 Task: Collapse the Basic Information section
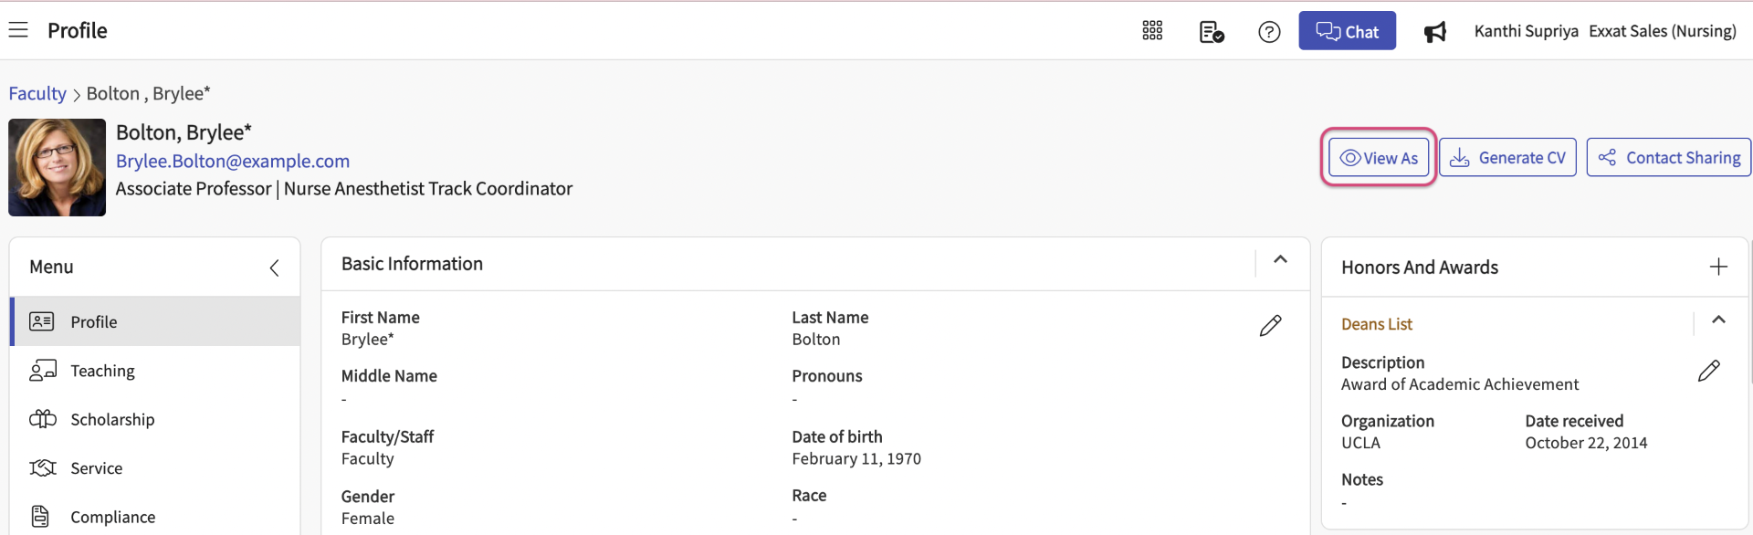1280,260
